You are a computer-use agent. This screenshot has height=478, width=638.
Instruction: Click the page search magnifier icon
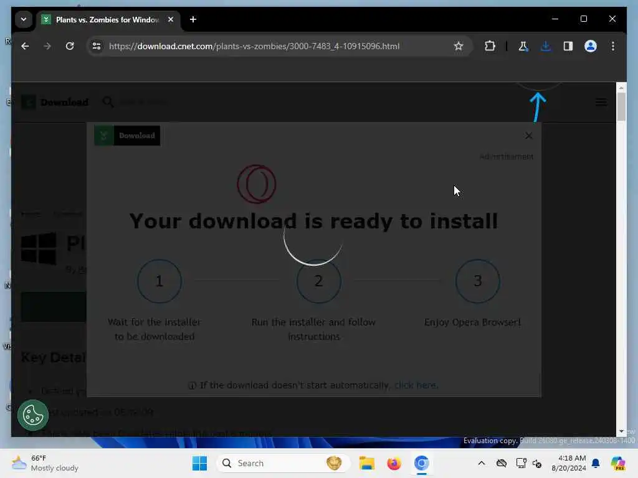coord(108,102)
